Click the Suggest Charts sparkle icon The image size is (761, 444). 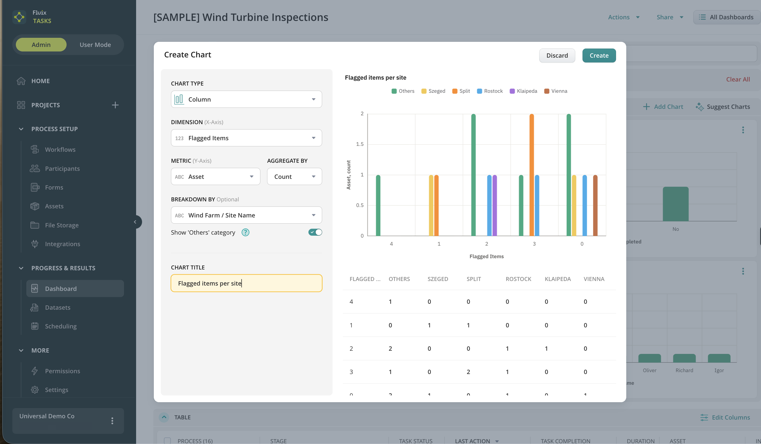(700, 107)
